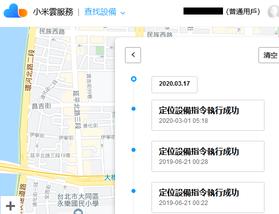The width and height of the screenshot is (279, 214).
Task: Open the 查找設備 dropdown menu
Action: click(x=104, y=12)
